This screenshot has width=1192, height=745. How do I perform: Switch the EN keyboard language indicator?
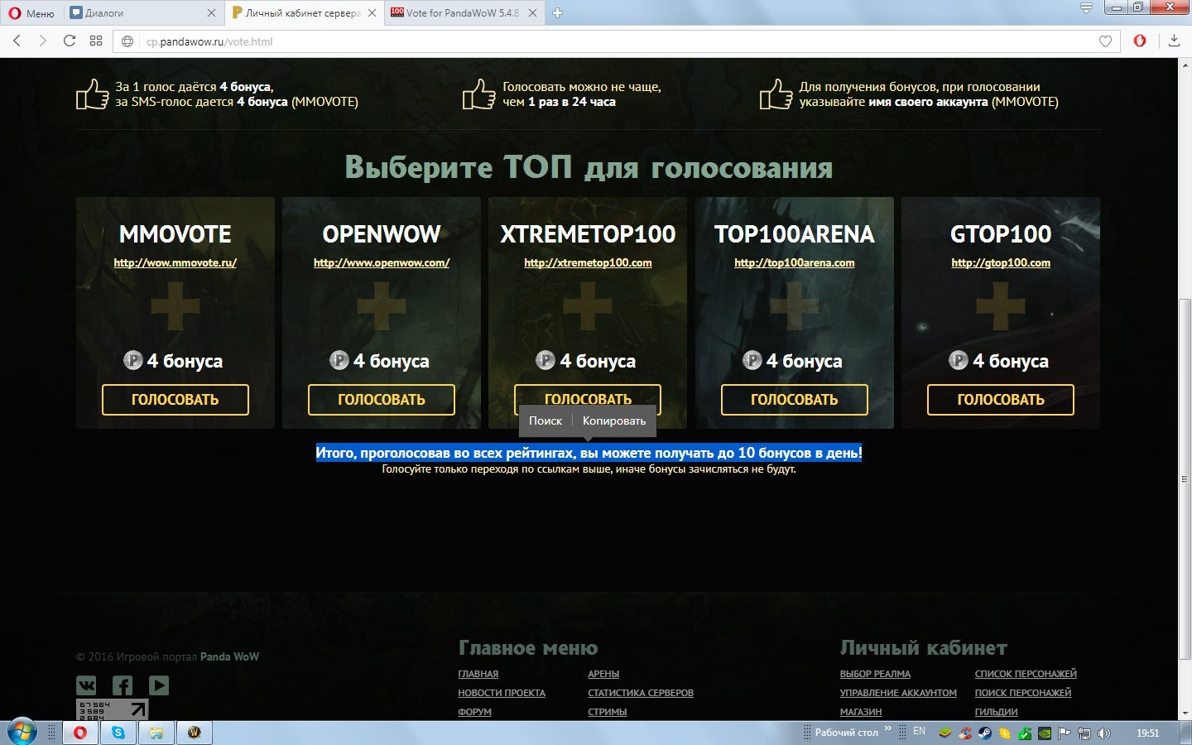919,732
